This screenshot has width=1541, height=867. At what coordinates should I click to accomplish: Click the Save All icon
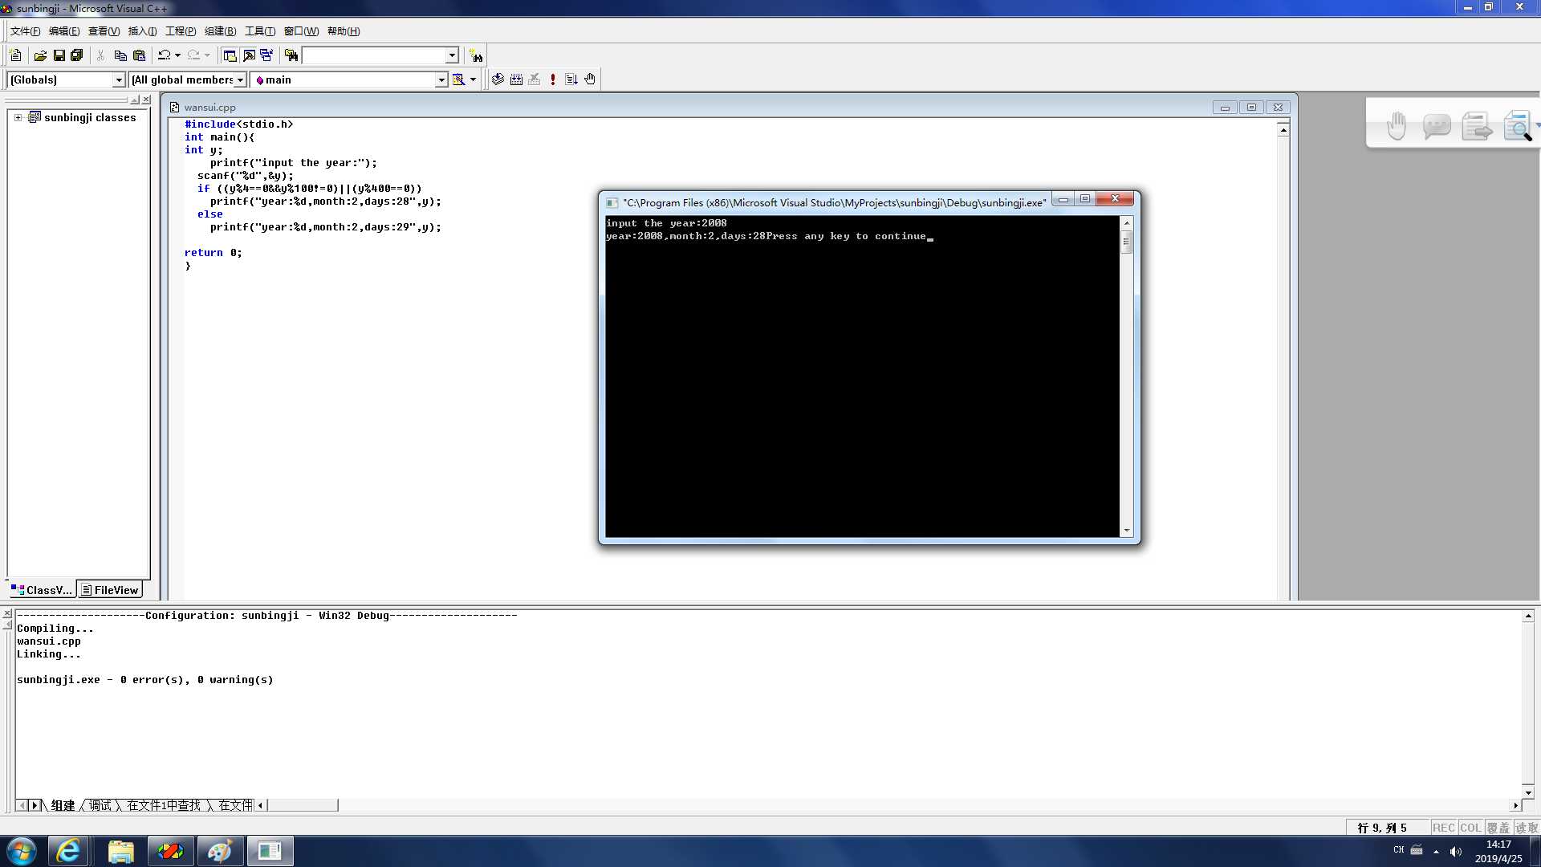click(x=77, y=55)
